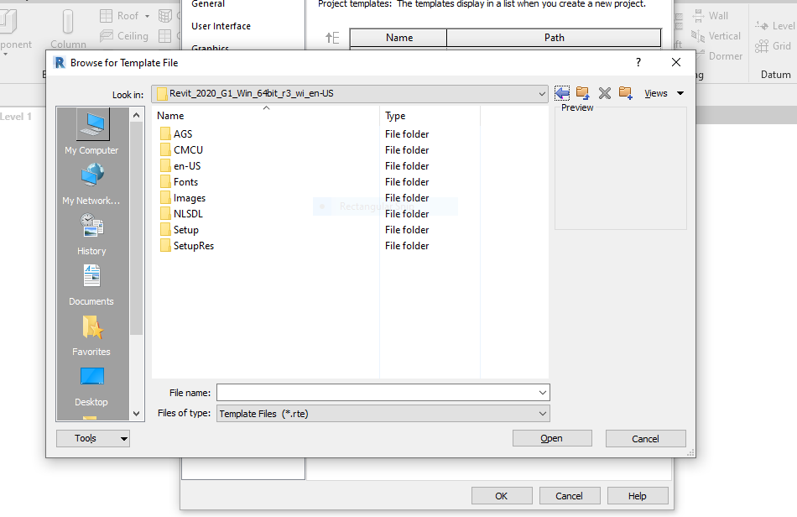This screenshot has width=797, height=517.
Task: Click the Name column header in Options
Action: pyautogui.click(x=399, y=38)
